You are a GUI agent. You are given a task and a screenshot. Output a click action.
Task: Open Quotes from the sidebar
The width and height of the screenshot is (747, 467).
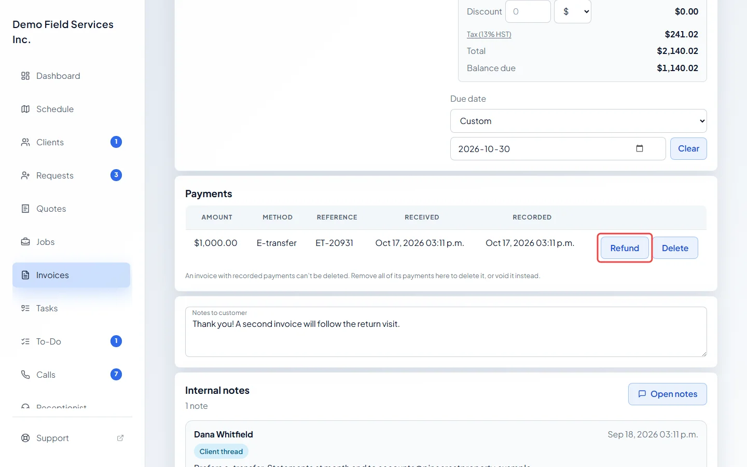click(x=71, y=209)
